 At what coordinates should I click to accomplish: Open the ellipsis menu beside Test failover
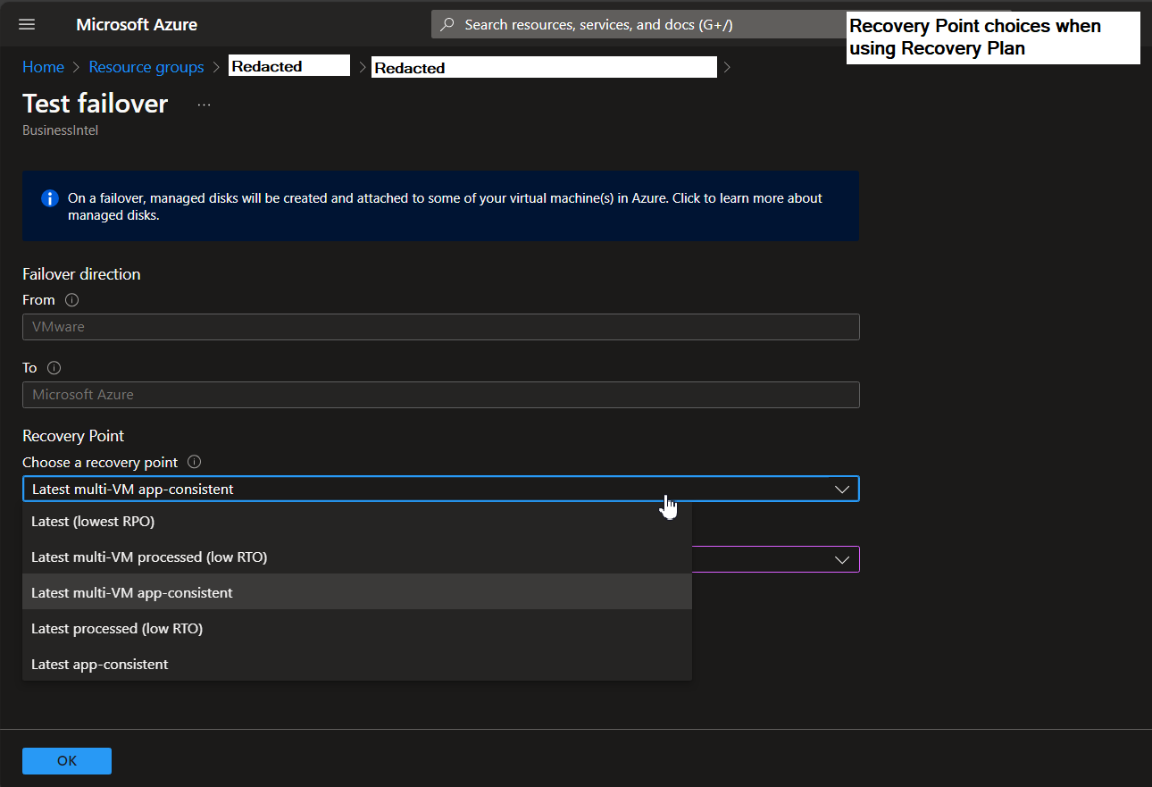coord(205,105)
